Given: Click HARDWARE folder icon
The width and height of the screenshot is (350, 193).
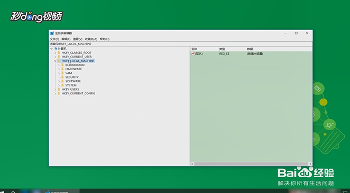Looking at the screenshot, I should pos(62,69).
